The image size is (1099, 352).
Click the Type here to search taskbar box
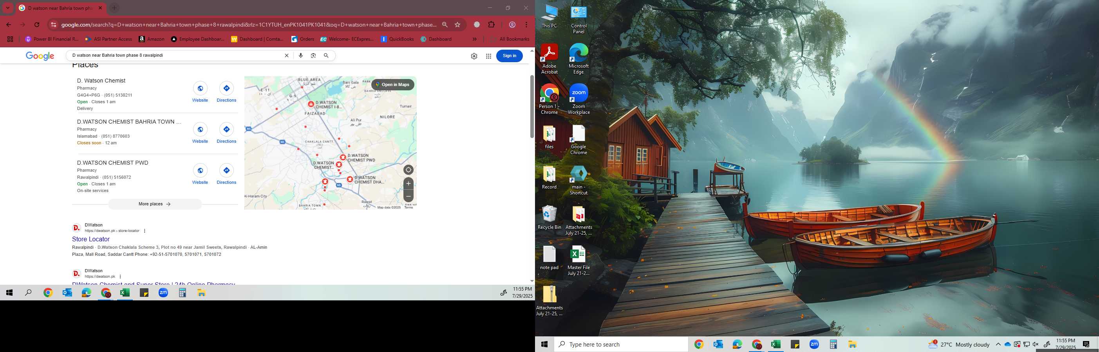click(621, 344)
